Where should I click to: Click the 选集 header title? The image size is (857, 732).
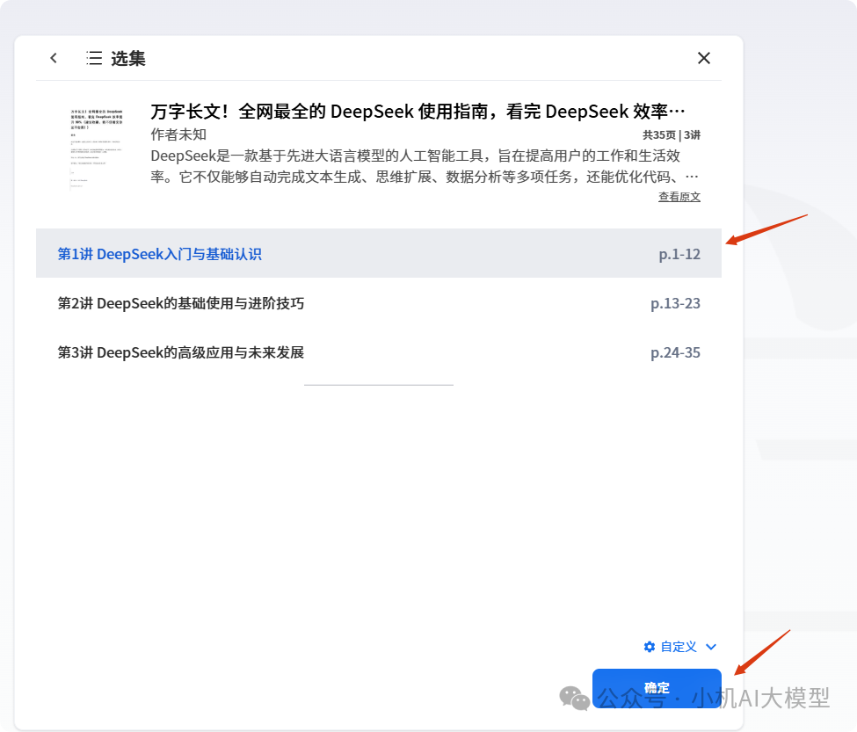click(x=128, y=58)
